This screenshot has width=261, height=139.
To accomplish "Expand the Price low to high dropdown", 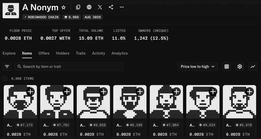I will pos(198,66).
